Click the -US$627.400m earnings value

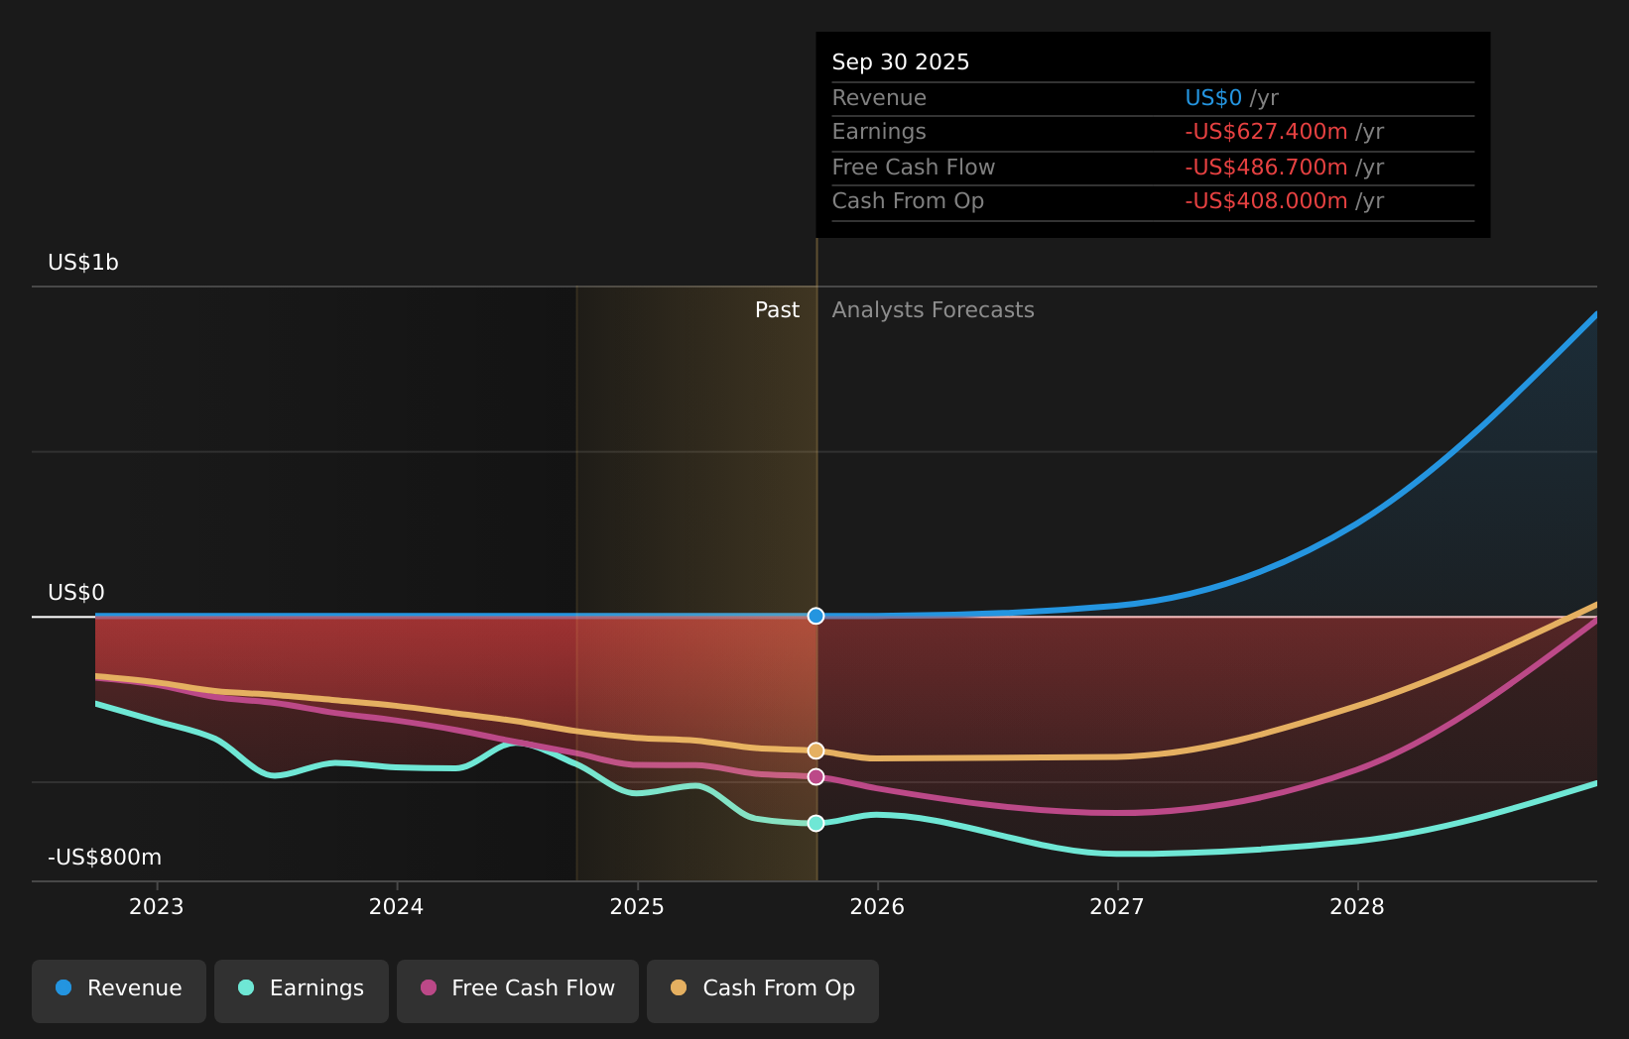pos(1266,132)
